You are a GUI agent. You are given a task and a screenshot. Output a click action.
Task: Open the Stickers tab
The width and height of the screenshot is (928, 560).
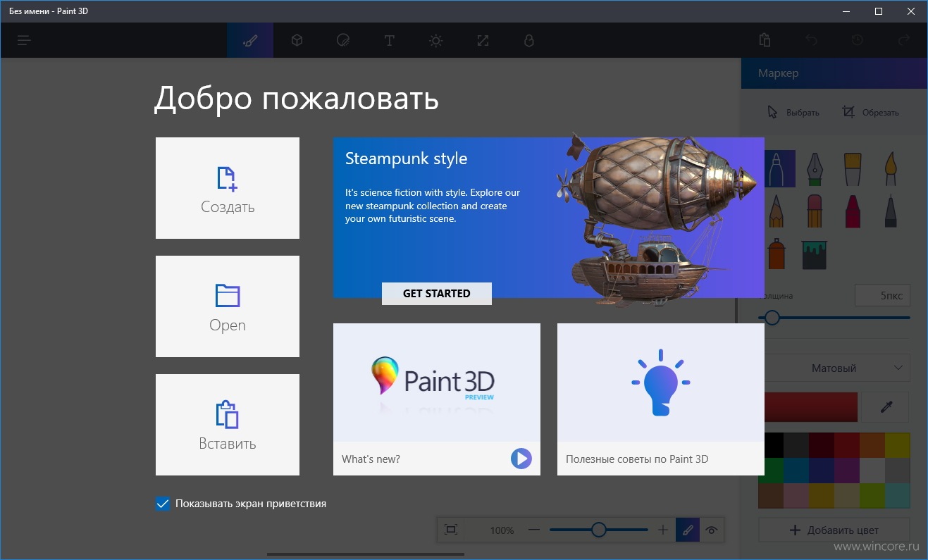[x=343, y=41]
